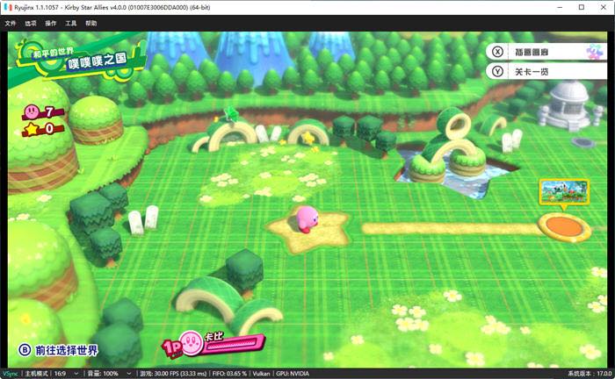Change the 16:9 aspect ratio setting
Viewport: 615px width, 379px height.
(x=74, y=373)
